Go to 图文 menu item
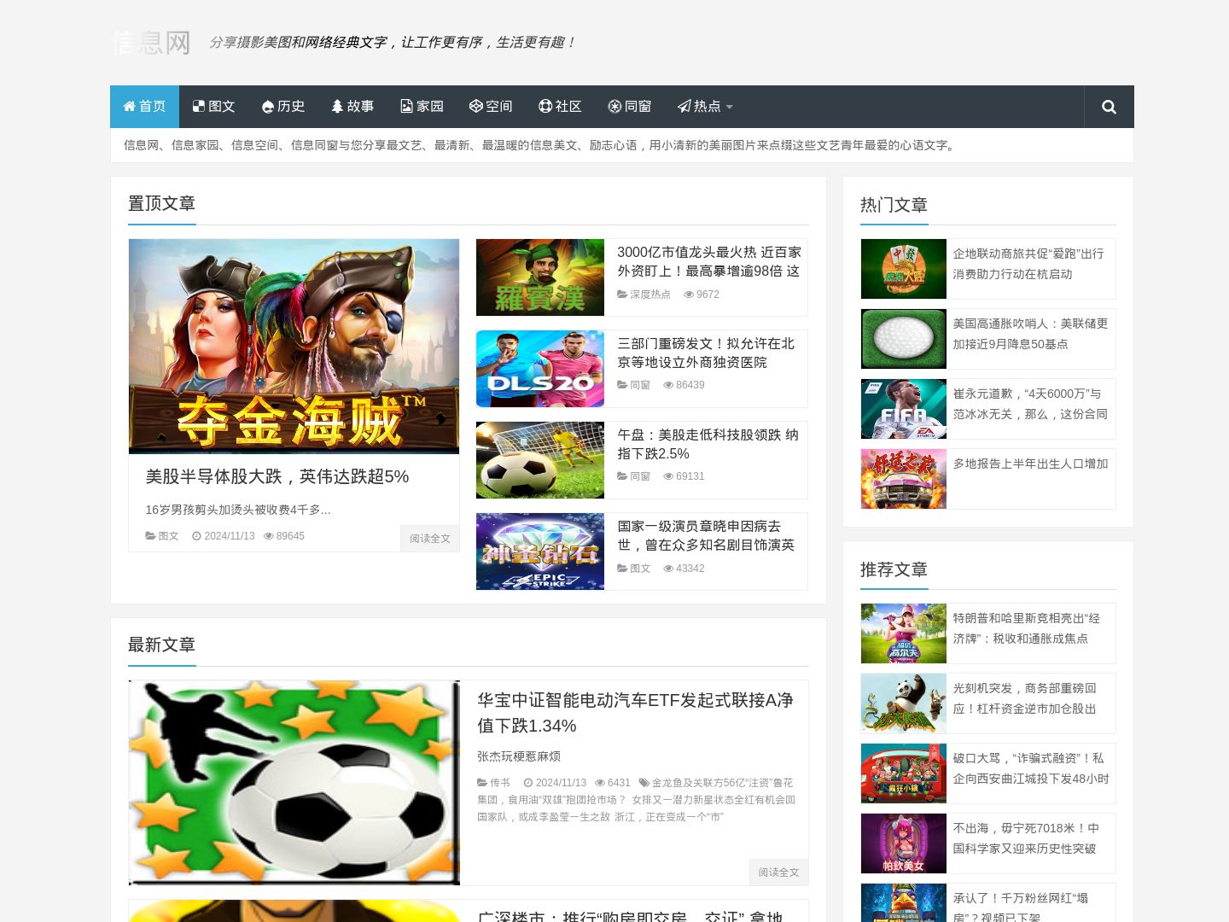Viewport: 1229px width, 922px height. [213, 107]
